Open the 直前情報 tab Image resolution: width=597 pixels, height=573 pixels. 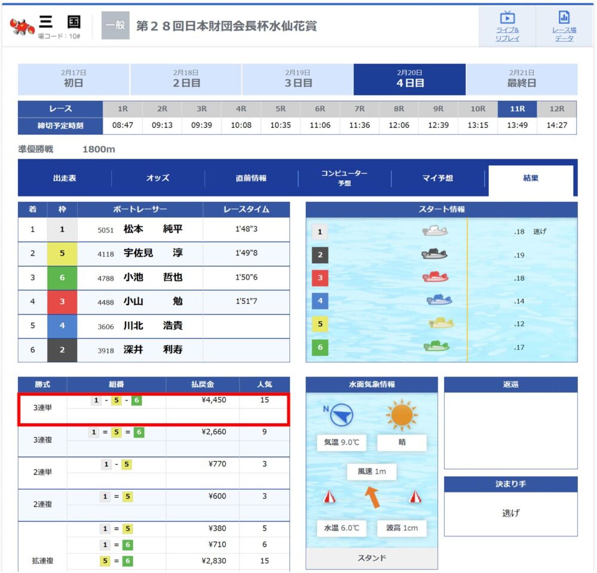click(x=251, y=178)
